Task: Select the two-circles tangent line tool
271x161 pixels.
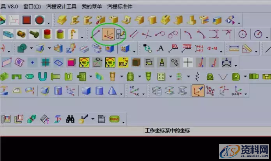Action: (x=173, y=34)
